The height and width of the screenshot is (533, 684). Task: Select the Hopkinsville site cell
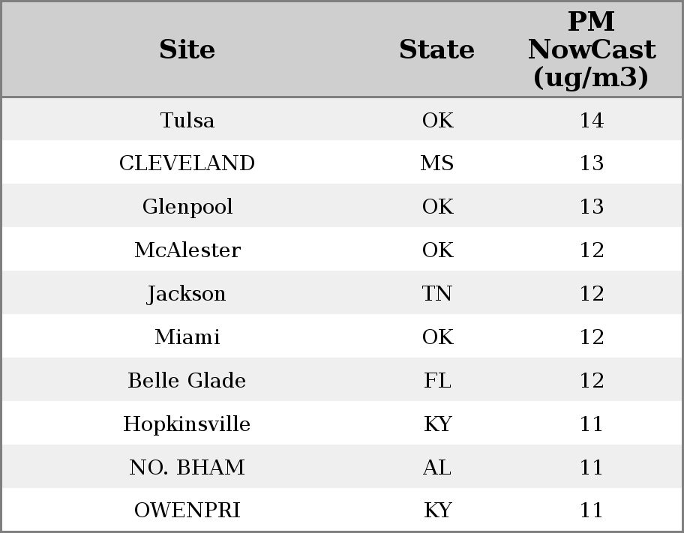click(x=187, y=424)
